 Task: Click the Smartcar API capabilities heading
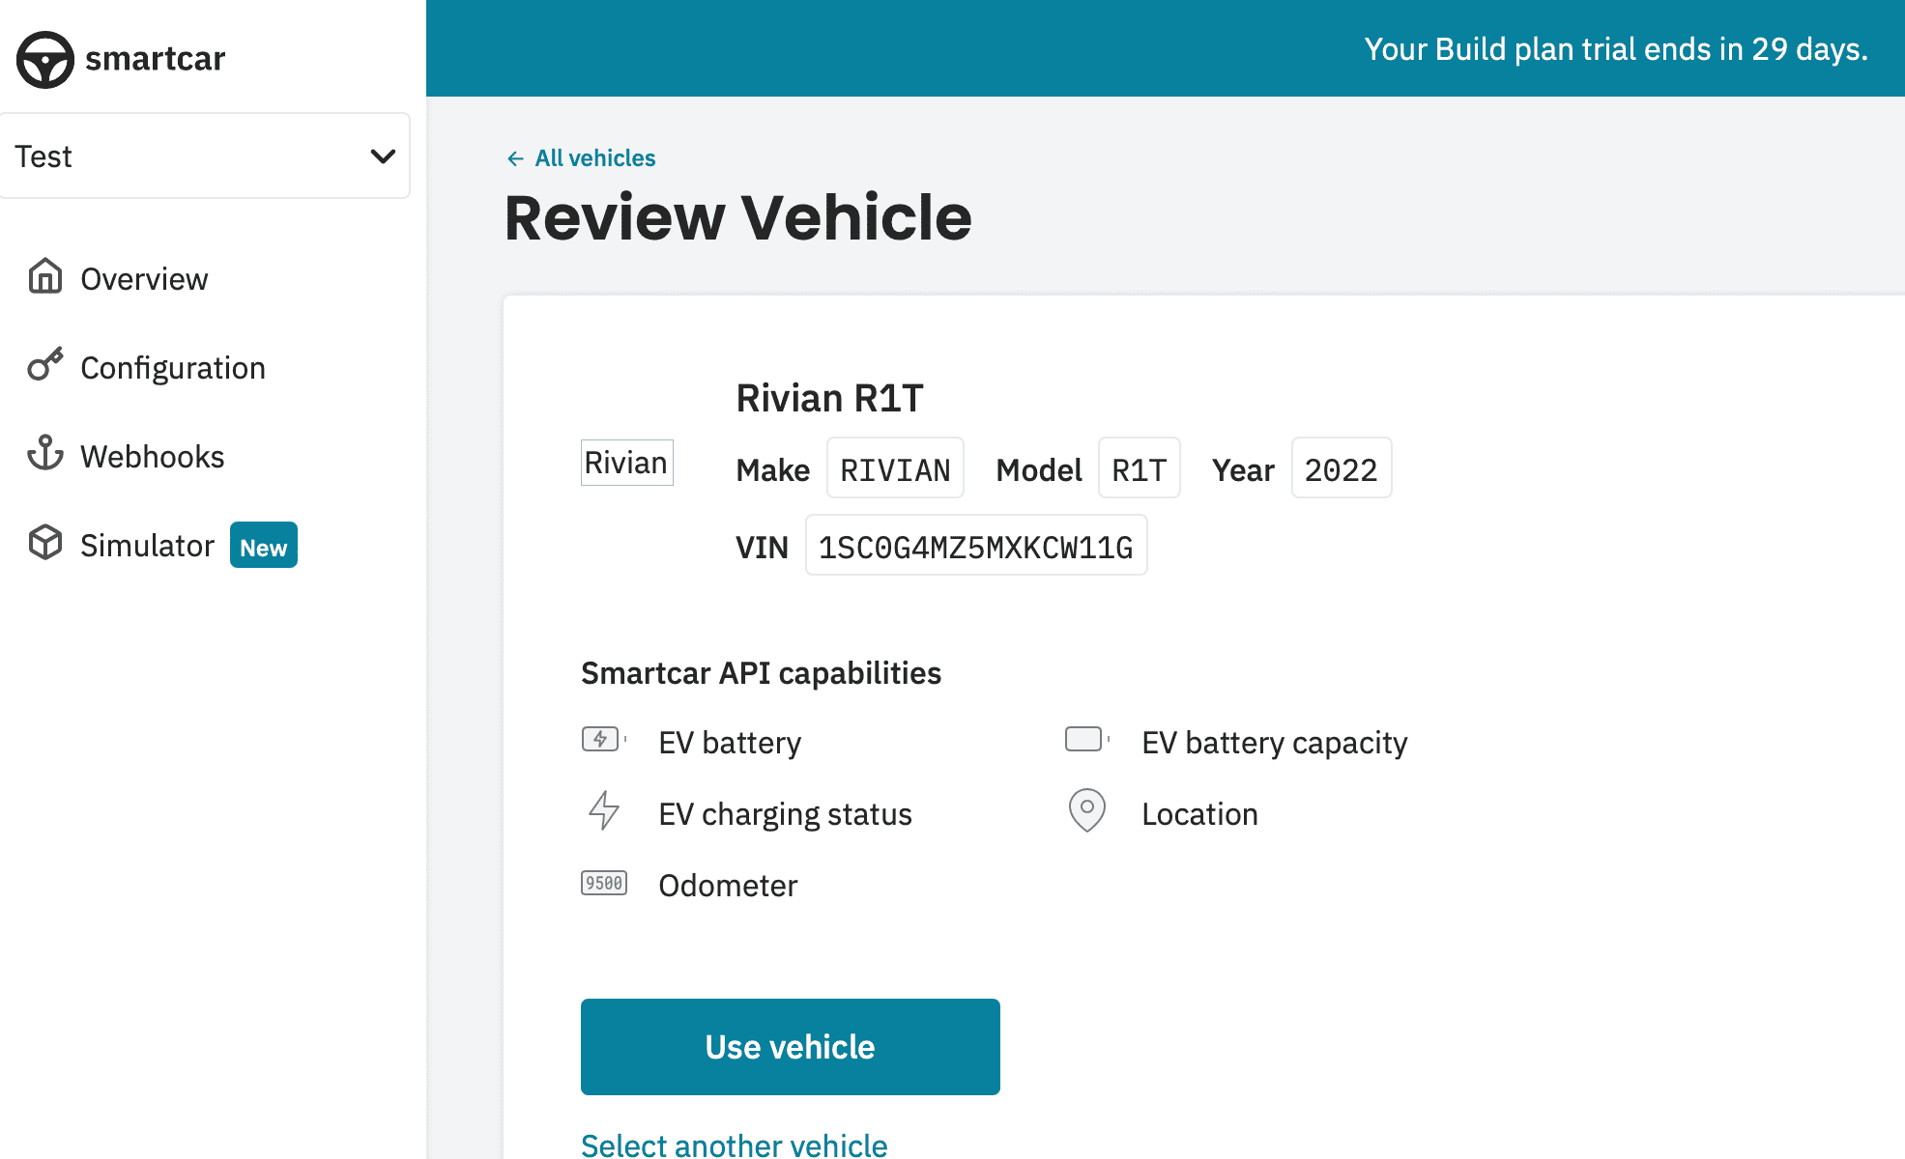(762, 673)
